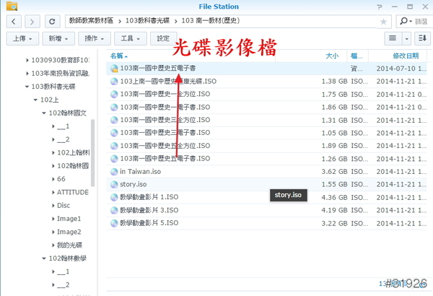This screenshot has width=433, height=296.
Task: Select the story.iso disc image file icon
Action: click(x=114, y=184)
